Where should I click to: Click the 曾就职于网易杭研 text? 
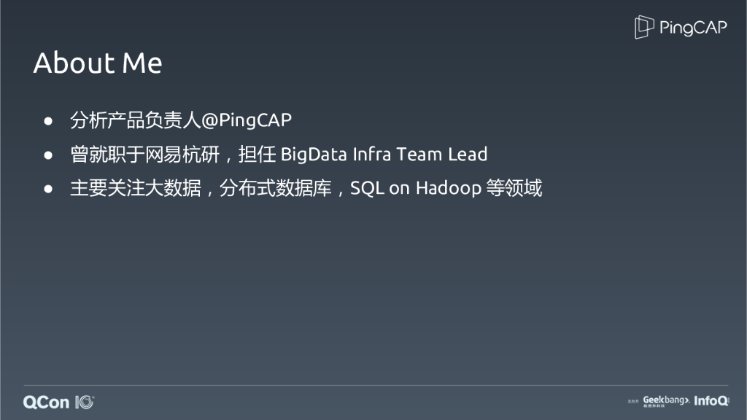click(144, 155)
